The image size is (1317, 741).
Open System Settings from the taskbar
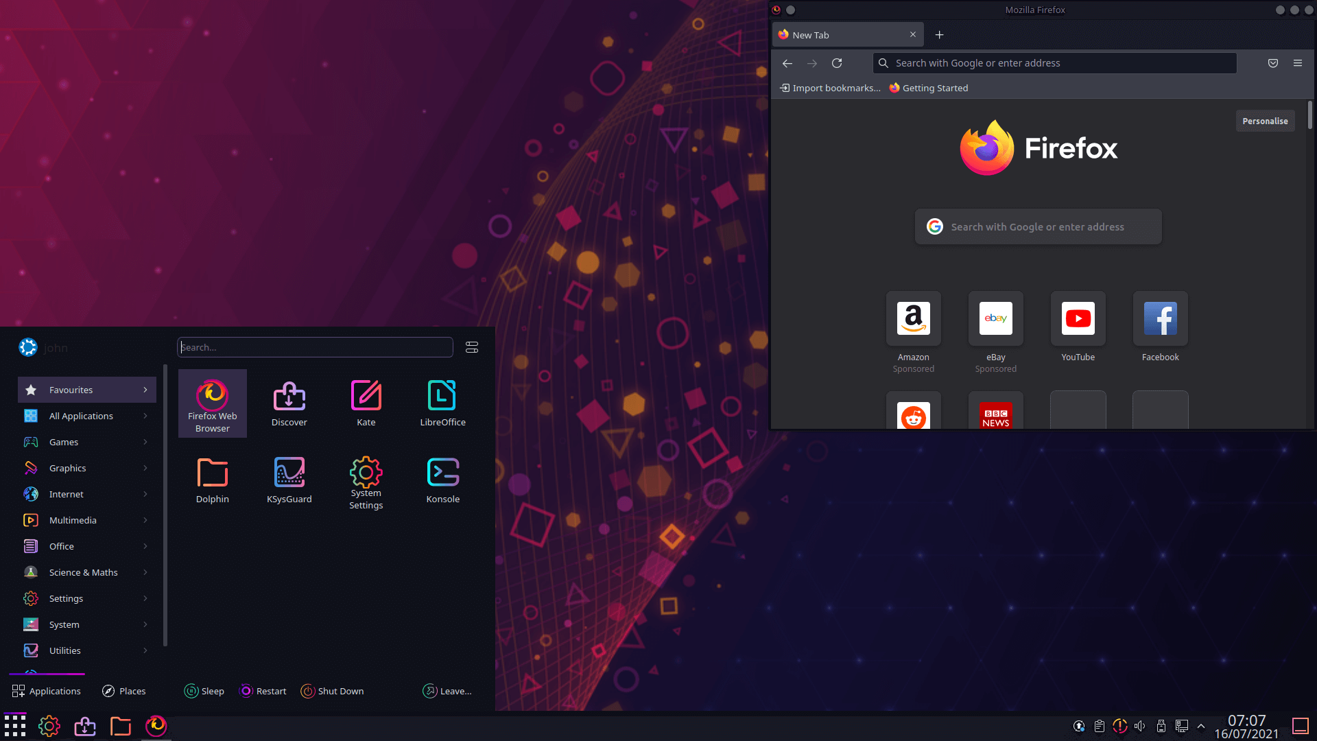coord(49,726)
